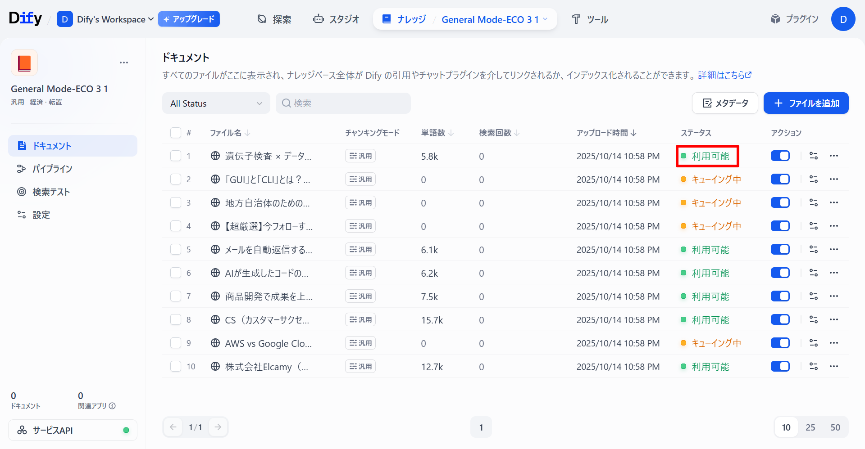Check the select-all checkbox in table header

point(176,133)
